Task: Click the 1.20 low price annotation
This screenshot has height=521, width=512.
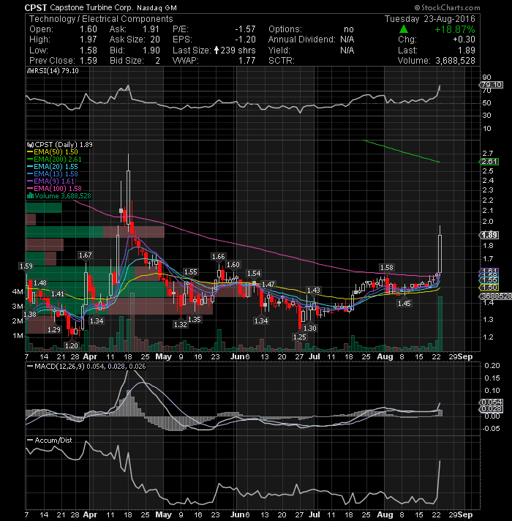Action: pos(72,346)
